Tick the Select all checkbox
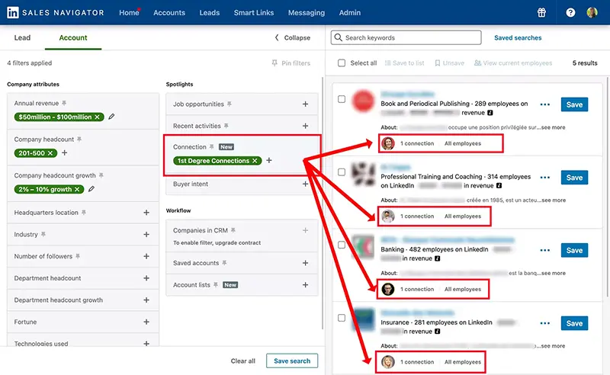The width and height of the screenshot is (610, 375). (341, 63)
